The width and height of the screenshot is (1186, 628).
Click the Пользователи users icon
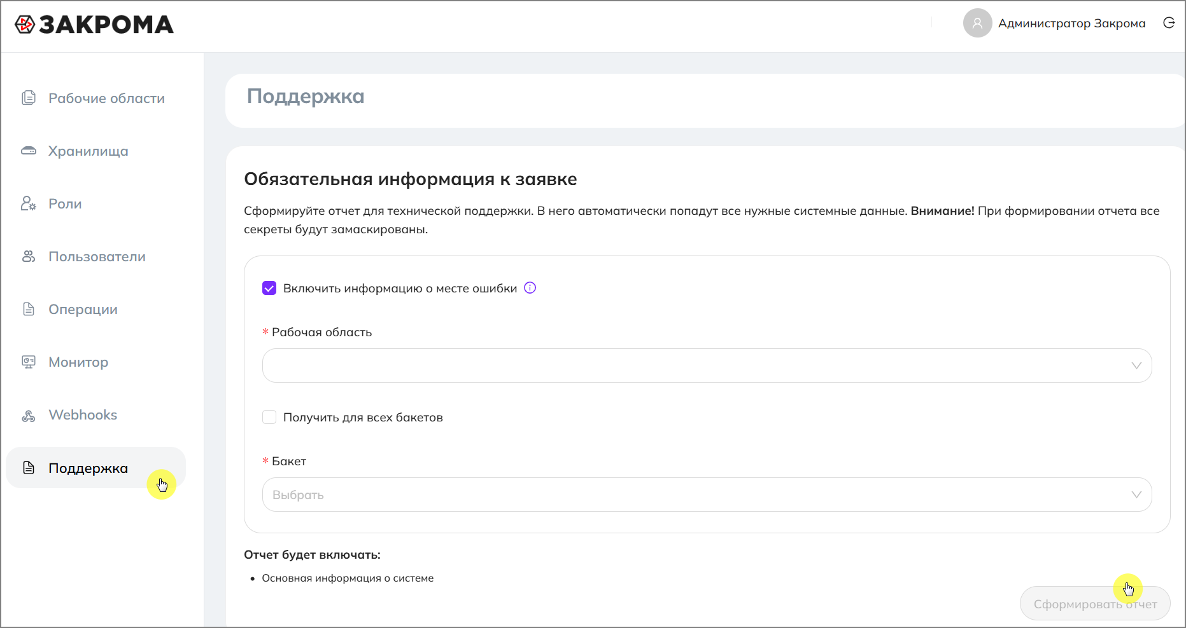point(29,256)
